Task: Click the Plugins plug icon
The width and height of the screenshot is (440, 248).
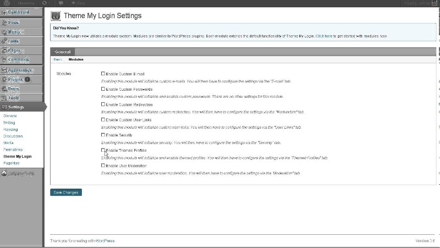Action: 4,79
